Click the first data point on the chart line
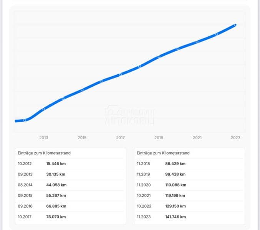The width and height of the screenshot is (260, 230). 25,120
